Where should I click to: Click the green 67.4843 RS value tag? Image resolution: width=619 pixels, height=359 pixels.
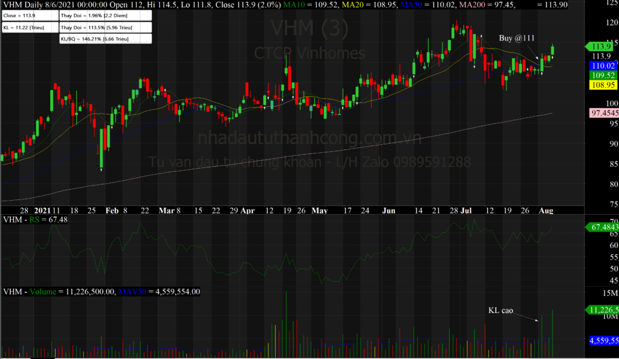pos(602,227)
